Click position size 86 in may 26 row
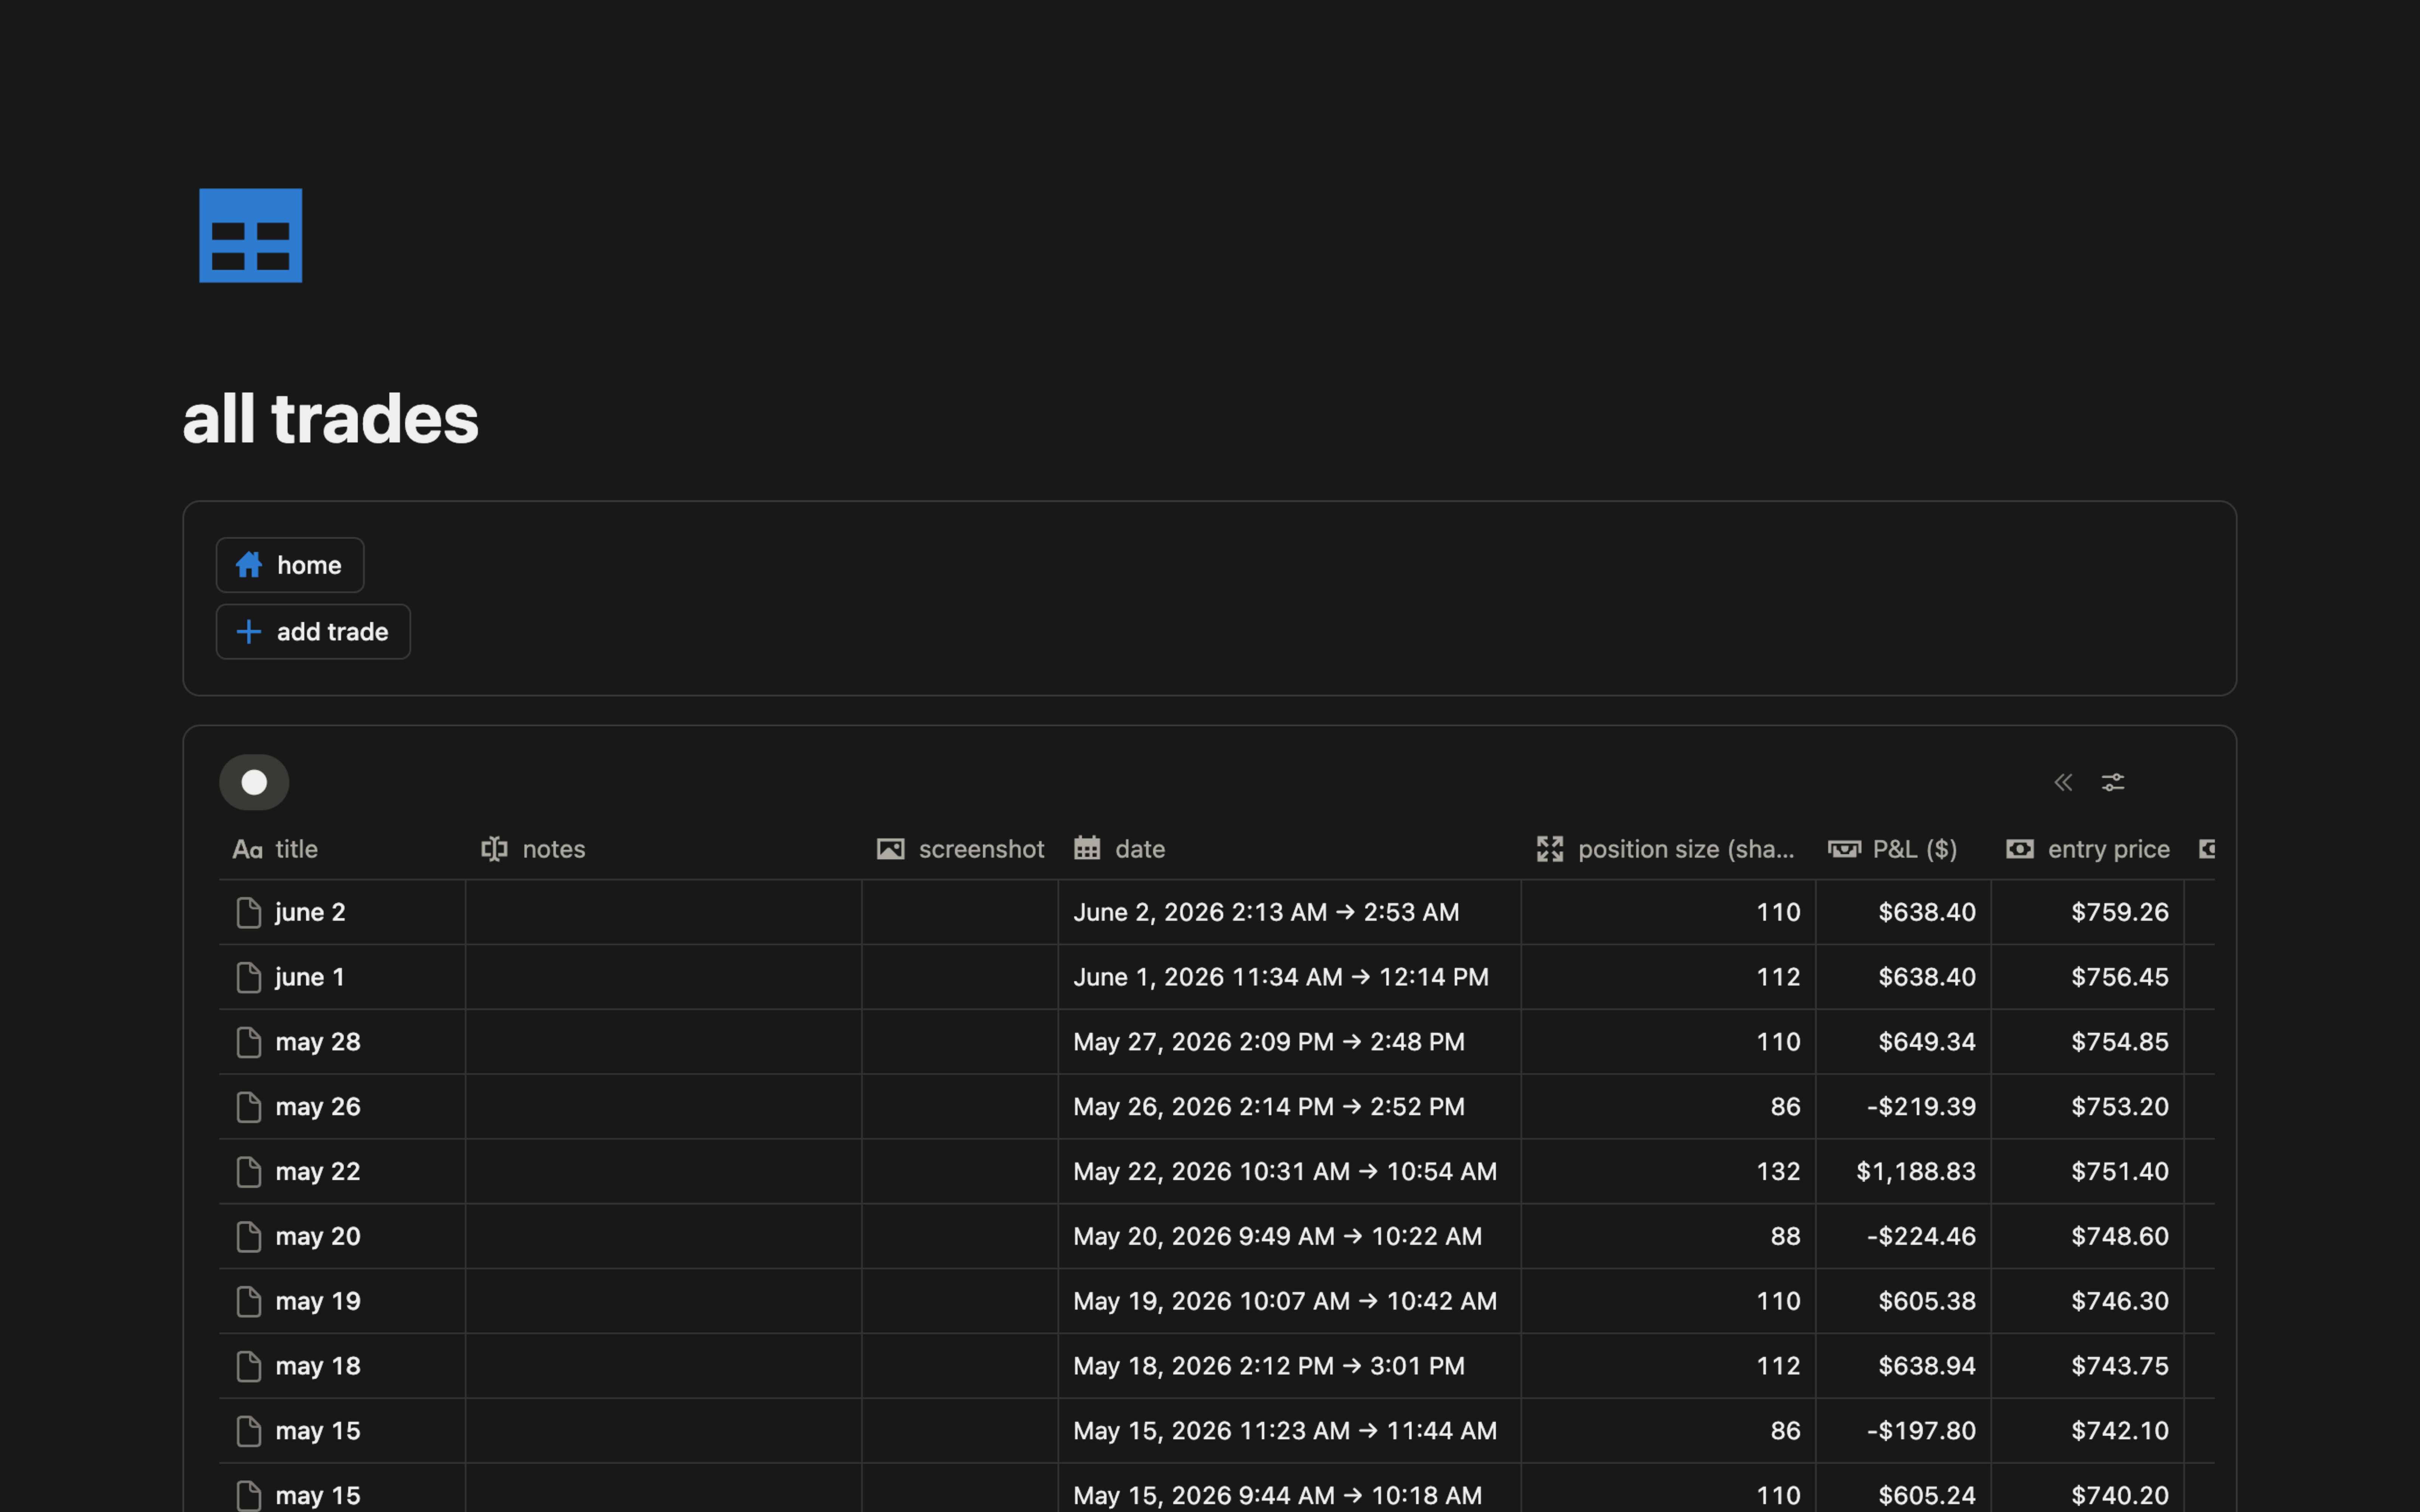2420x1512 pixels. tap(1668, 1107)
